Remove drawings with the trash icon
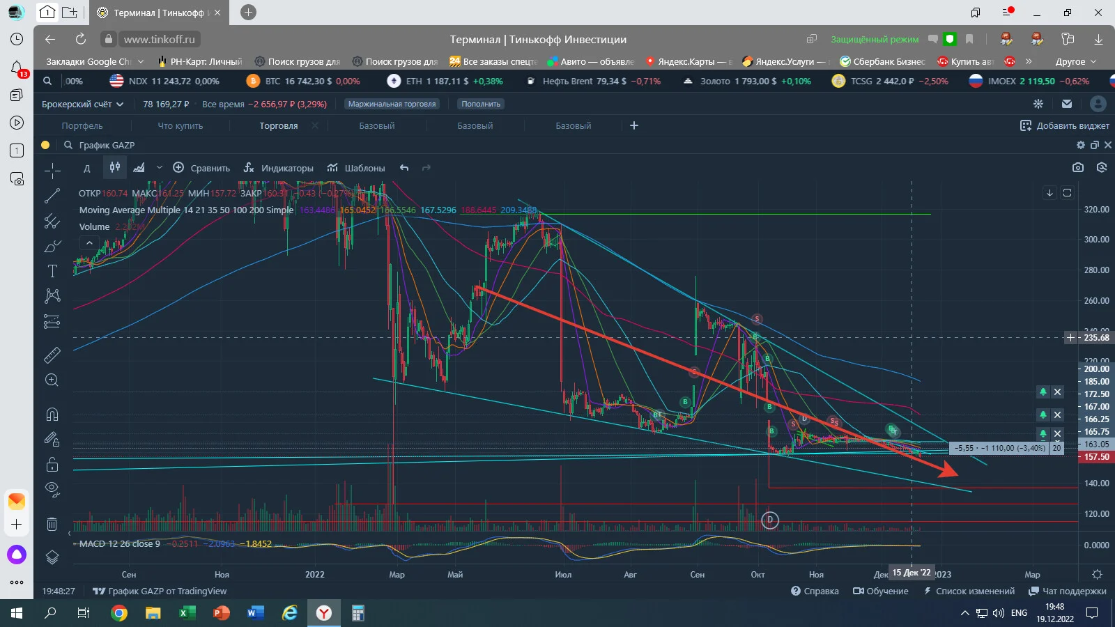Screen dimensions: 1115x627 point(52,524)
